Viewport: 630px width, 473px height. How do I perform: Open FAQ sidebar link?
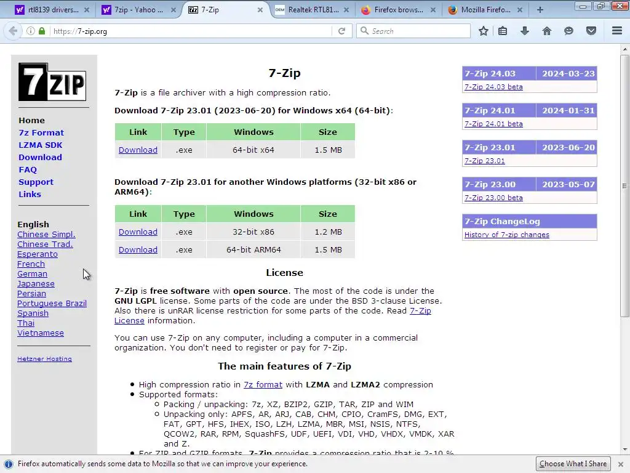pyautogui.click(x=28, y=170)
